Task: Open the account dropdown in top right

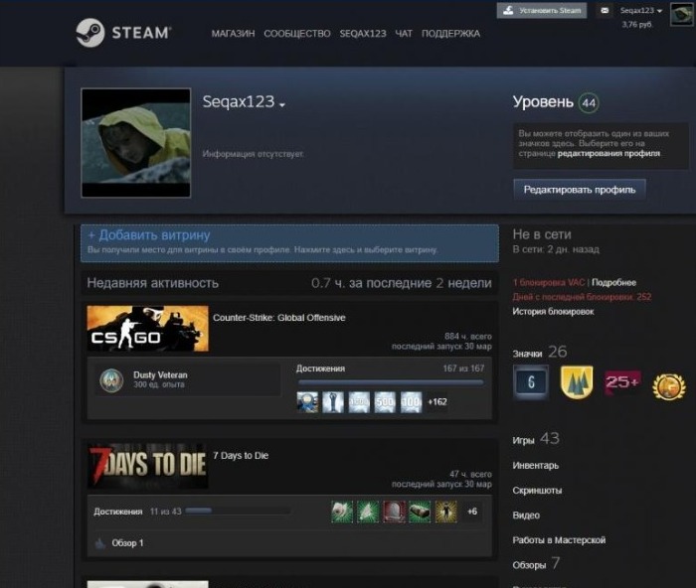Action: [641, 10]
